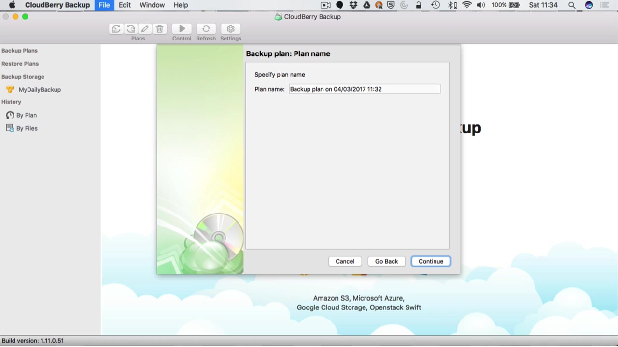Click the Google Drive menu bar icon
This screenshot has height=347, width=618.
click(x=366, y=5)
